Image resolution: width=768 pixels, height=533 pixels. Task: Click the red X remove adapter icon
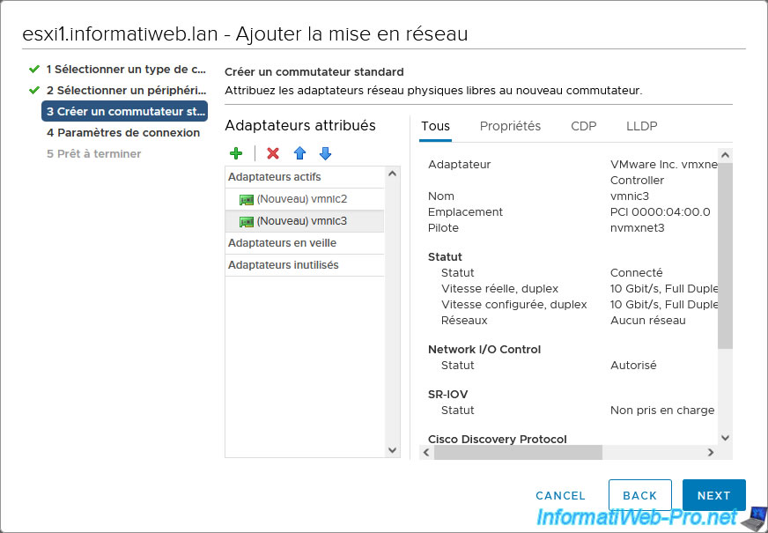pos(273,153)
